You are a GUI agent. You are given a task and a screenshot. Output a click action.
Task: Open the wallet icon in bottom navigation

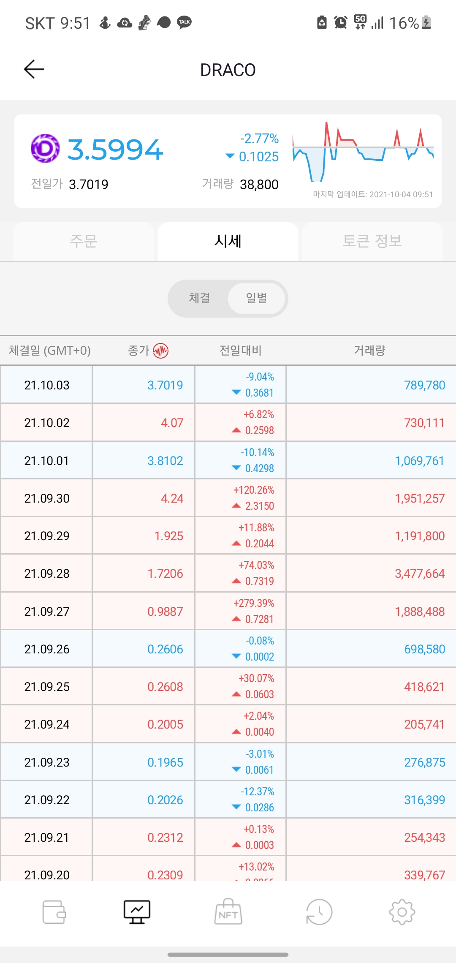click(x=54, y=912)
